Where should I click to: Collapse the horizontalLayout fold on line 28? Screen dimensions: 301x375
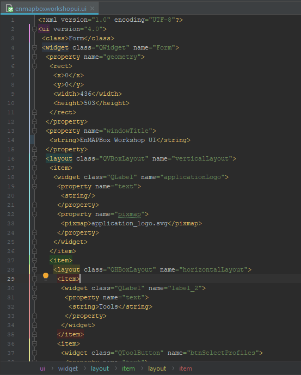[34, 270]
